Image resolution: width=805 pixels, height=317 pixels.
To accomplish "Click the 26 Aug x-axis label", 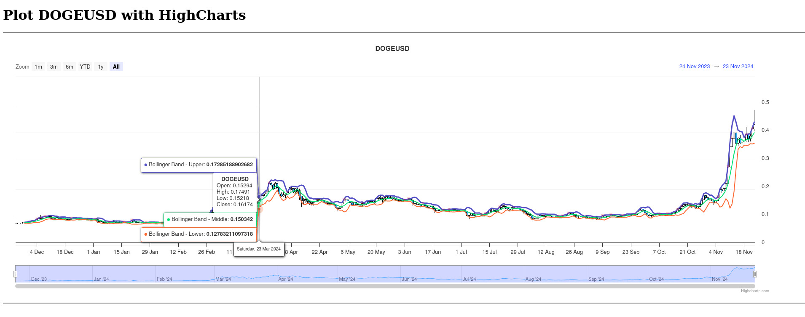I will [574, 252].
